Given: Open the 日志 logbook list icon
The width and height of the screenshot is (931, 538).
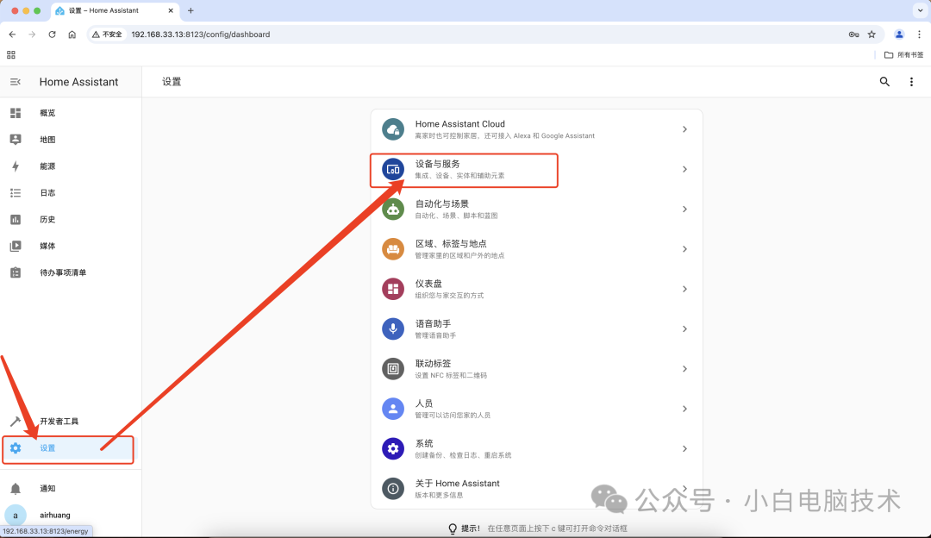Looking at the screenshot, I should (x=16, y=193).
